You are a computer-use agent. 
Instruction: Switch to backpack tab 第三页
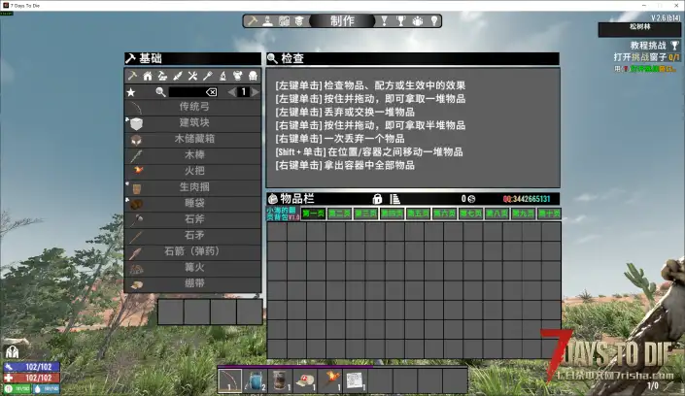pyautogui.click(x=365, y=214)
